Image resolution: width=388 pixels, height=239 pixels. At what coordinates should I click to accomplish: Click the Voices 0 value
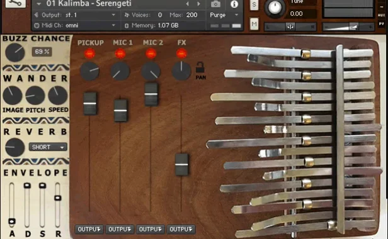coord(160,15)
